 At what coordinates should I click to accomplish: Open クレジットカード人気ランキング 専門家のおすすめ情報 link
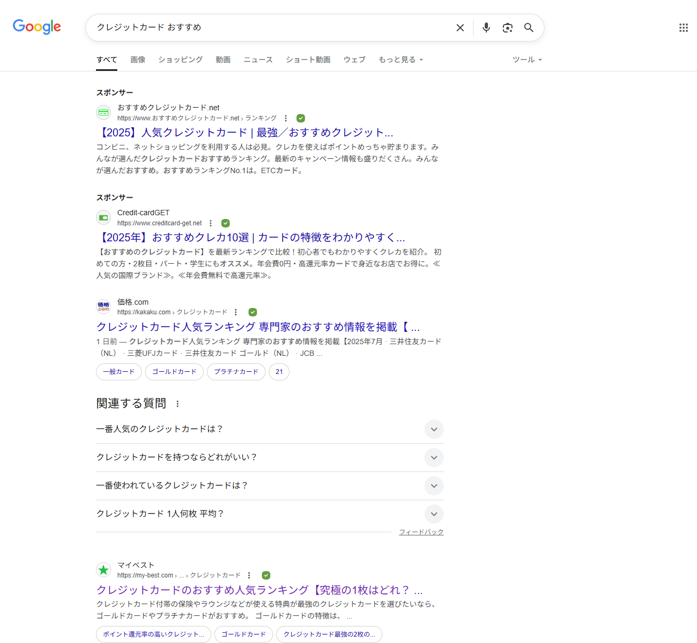click(x=258, y=327)
